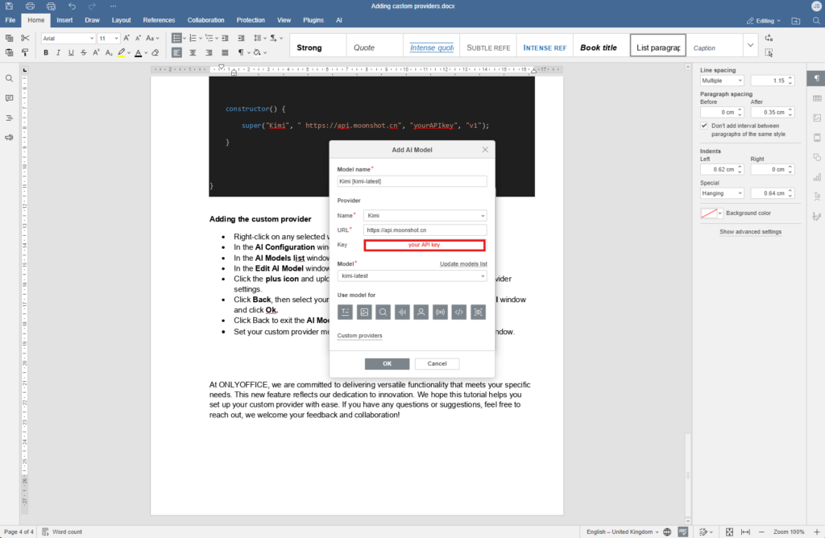Clear style with the eraser icon
Viewport: 825px width, 538px height.
point(155,52)
